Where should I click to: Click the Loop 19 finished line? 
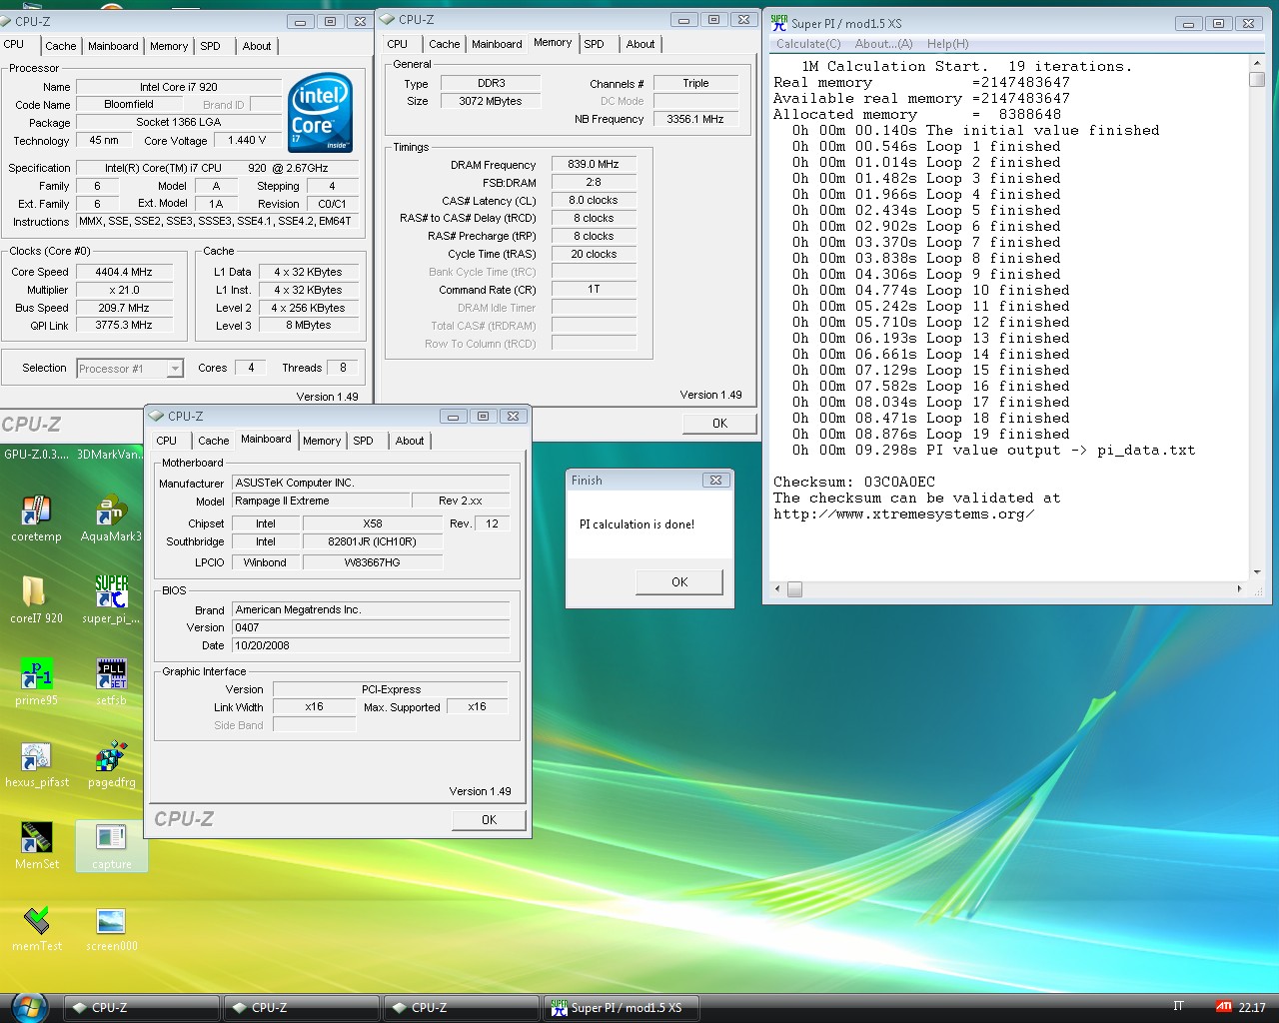point(930,435)
